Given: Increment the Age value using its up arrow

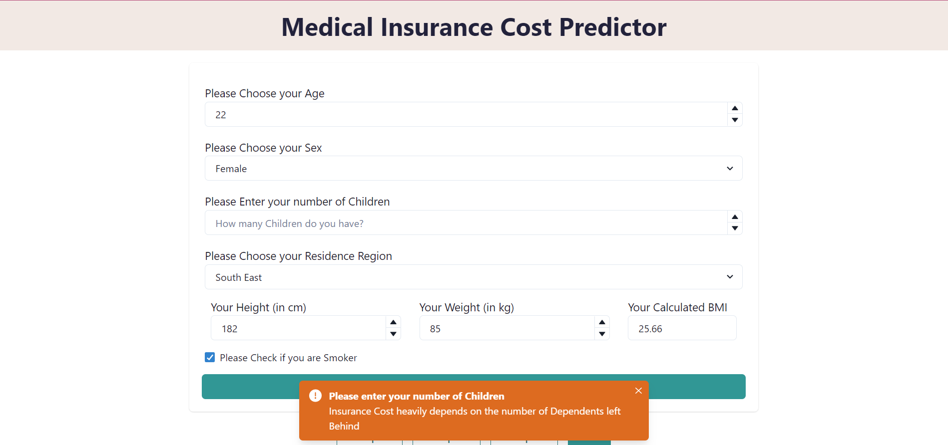Looking at the screenshot, I should (x=735, y=108).
